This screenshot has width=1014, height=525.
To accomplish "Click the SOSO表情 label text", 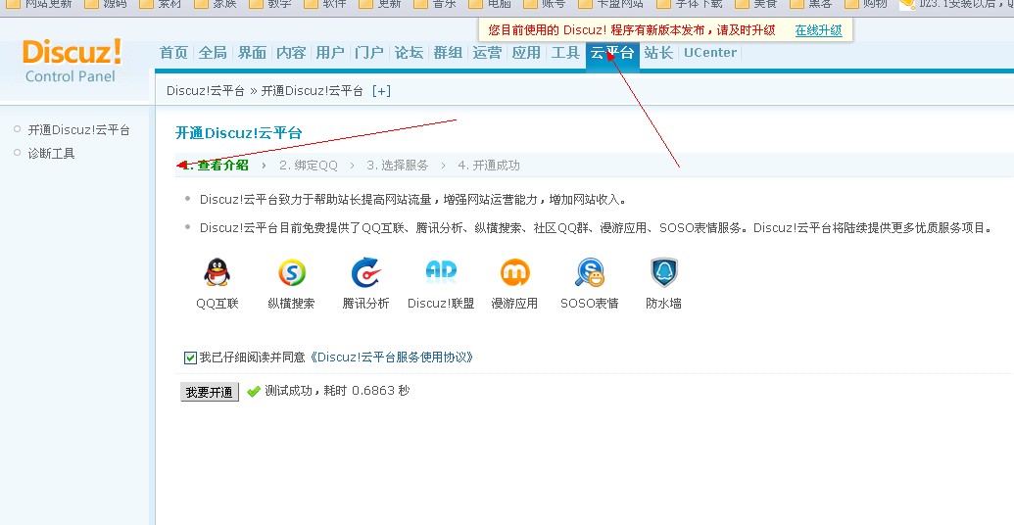I will tap(590, 304).
